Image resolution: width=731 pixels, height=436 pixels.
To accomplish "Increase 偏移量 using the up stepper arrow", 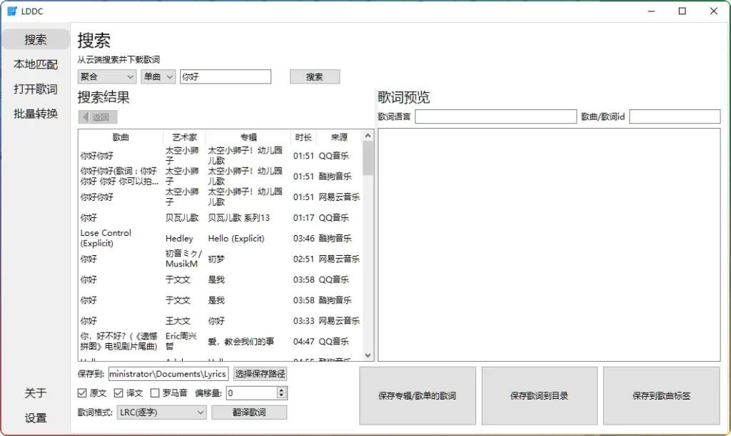I will (x=281, y=389).
